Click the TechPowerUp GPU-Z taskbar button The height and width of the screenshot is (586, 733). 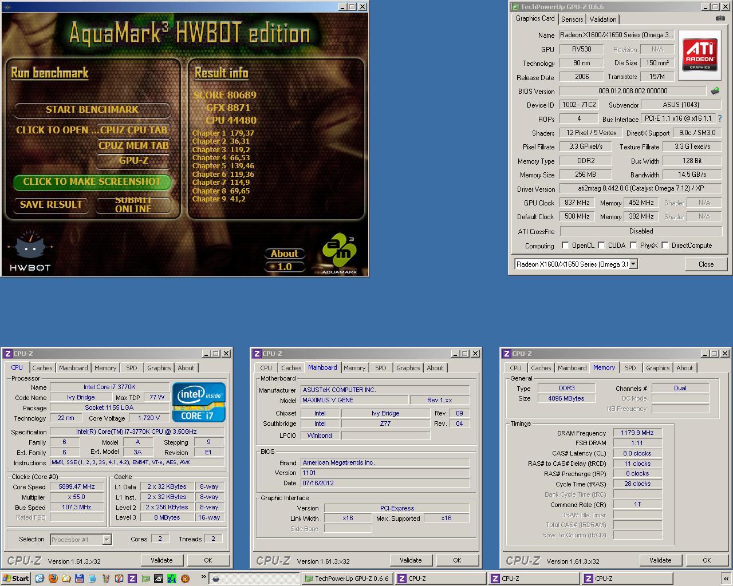347,579
